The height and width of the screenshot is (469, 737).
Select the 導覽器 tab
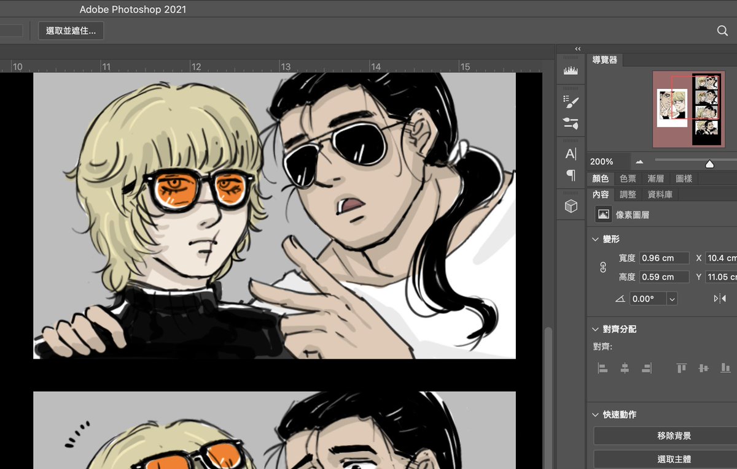pos(604,60)
